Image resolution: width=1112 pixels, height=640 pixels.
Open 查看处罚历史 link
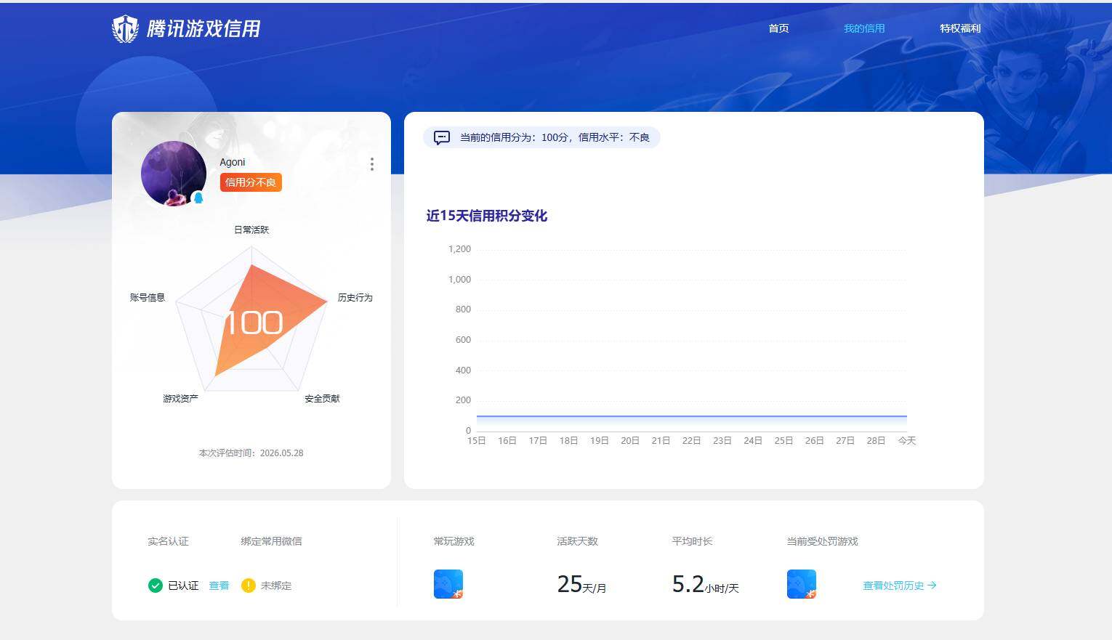[x=900, y=586]
